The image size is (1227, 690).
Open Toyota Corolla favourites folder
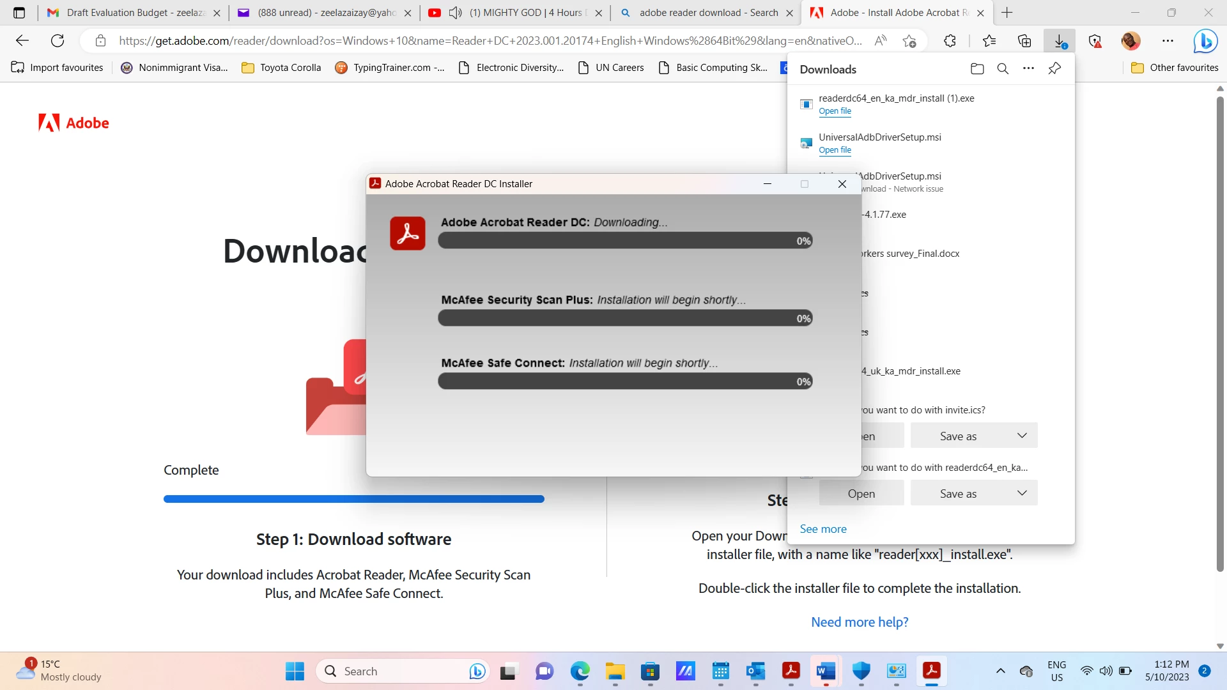(282, 68)
